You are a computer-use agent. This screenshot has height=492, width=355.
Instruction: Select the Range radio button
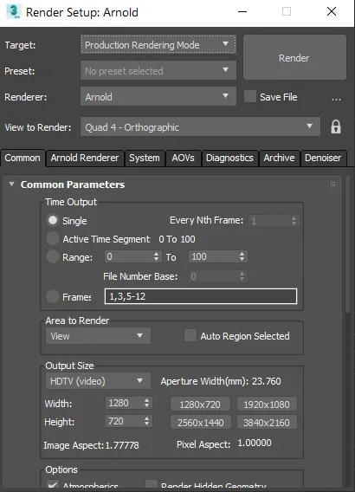point(53,257)
